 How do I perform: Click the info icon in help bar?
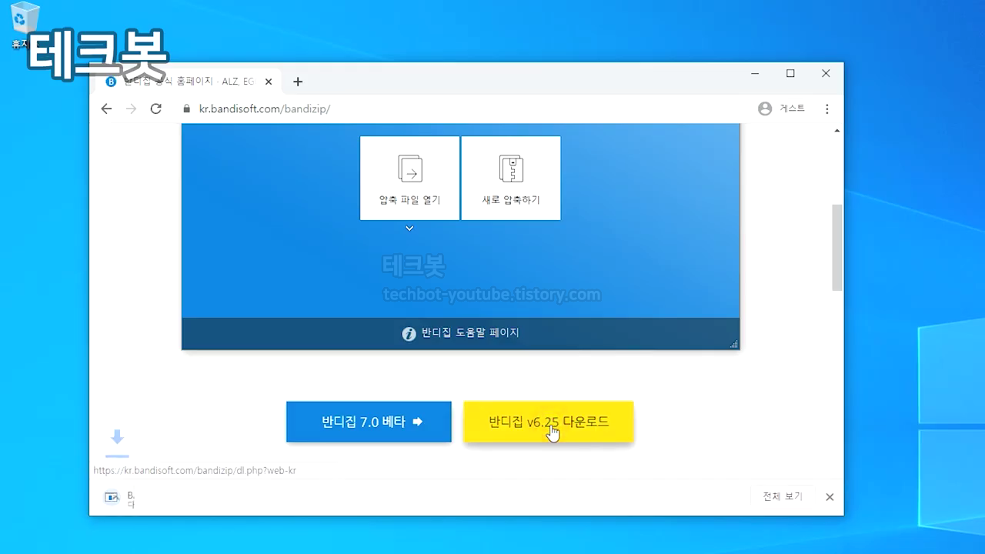[409, 334]
